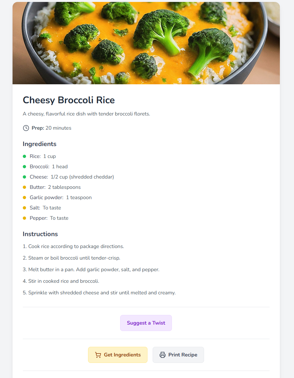Click the Get Ingredients label
Viewport: 294px width, 378px height.
122,355
